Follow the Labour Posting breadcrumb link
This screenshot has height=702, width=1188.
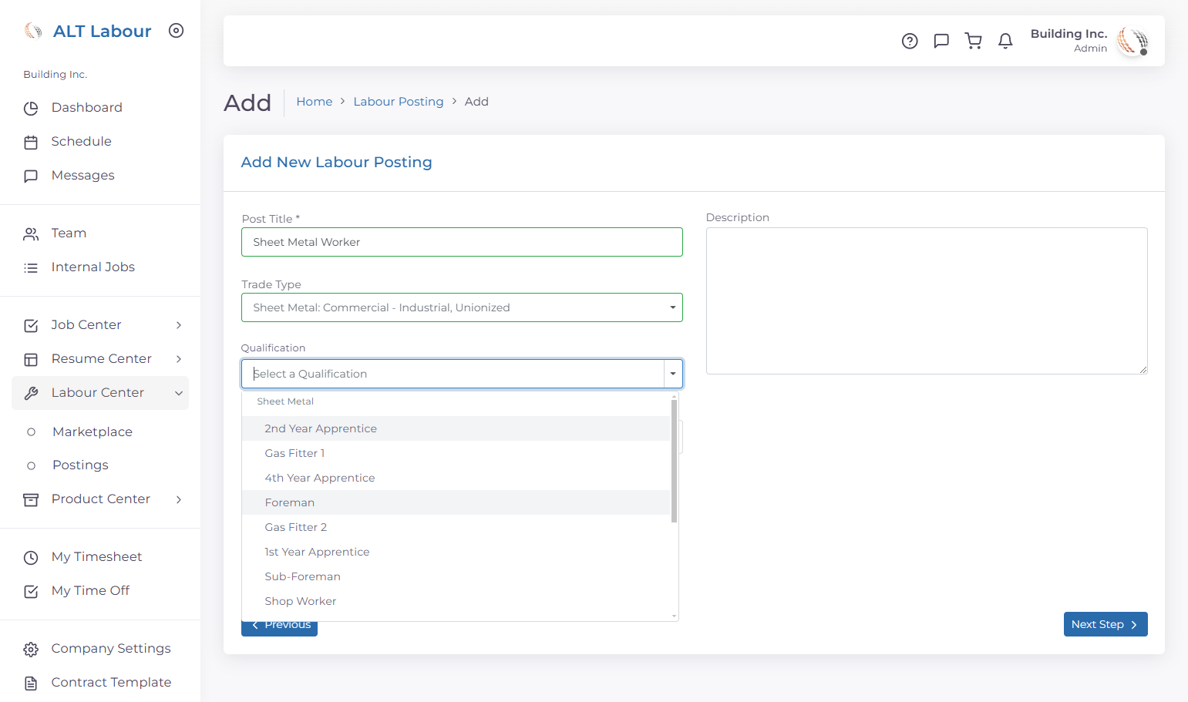click(399, 102)
